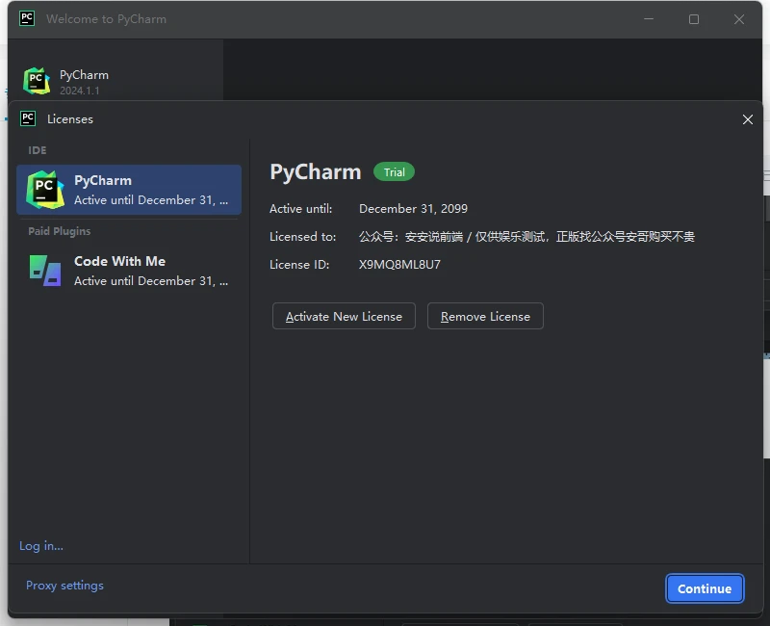Click the Licenses dialog PC title icon
The width and height of the screenshot is (770, 626).
pyautogui.click(x=28, y=118)
